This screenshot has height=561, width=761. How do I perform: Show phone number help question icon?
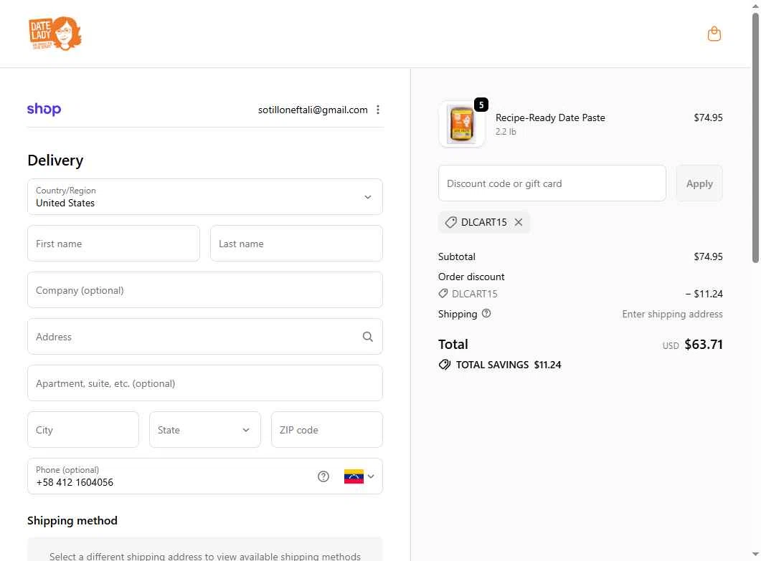pos(323,476)
